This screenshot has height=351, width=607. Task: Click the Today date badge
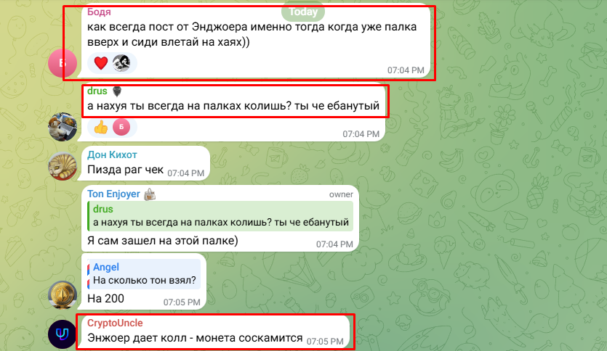303,12
